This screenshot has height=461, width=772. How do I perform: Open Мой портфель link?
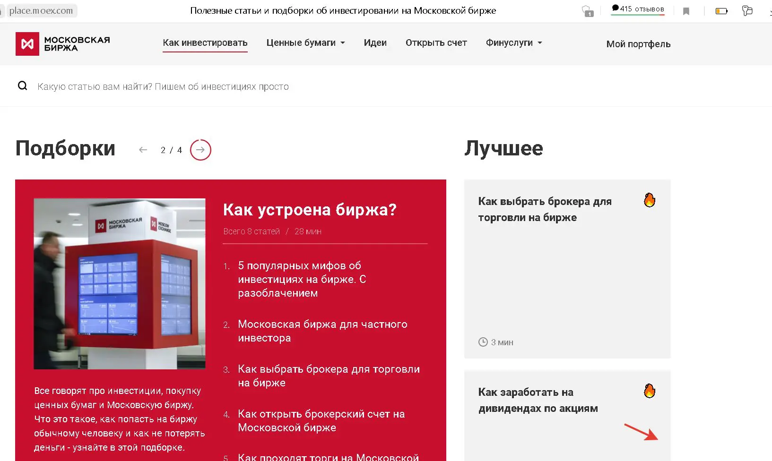(638, 44)
